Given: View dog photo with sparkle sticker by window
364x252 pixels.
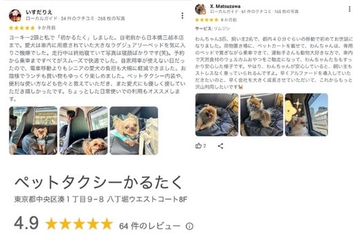Looking at the screenshot, I should [306, 115].
